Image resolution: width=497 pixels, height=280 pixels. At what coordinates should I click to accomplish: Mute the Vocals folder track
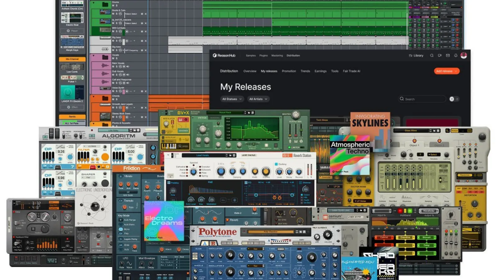[113, 58]
